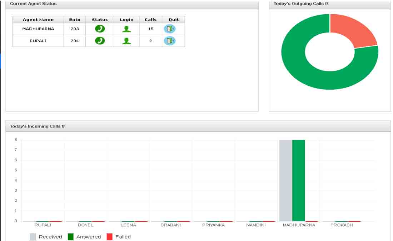The image size is (393, 241).
Task: Click the Agent Name column header
Action: coord(38,20)
